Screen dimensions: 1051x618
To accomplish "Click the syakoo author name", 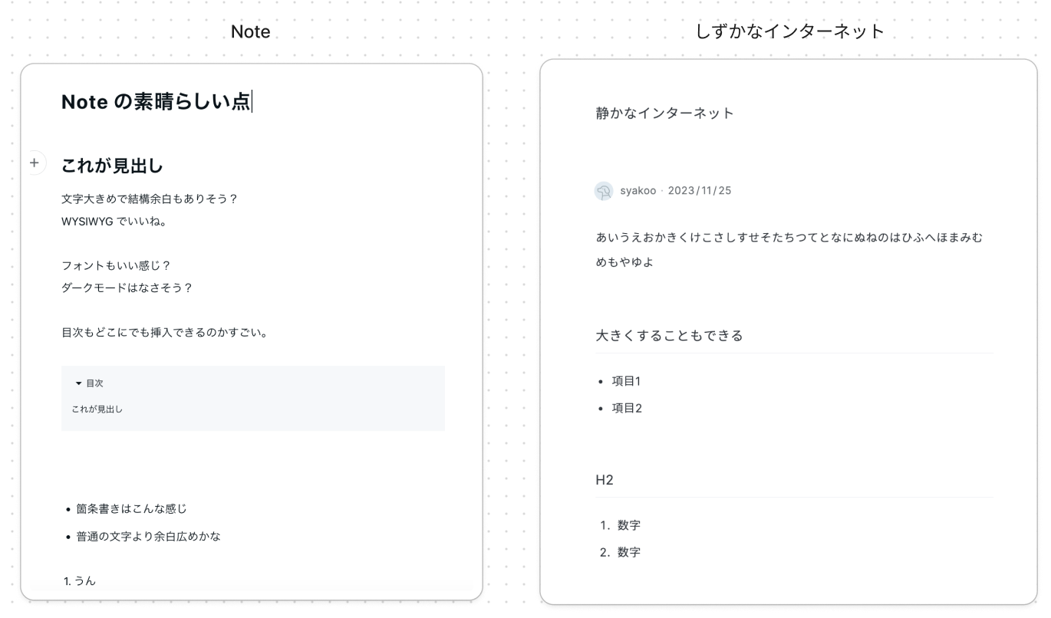I will point(638,191).
